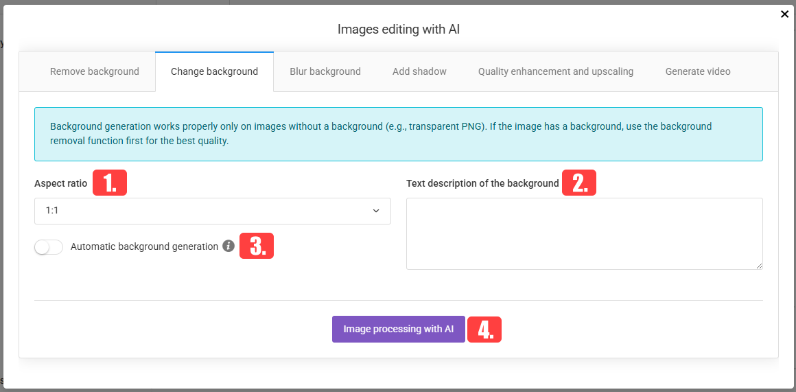The height and width of the screenshot is (392, 796).
Task: Select the Change background tab
Action: click(214, 71)
